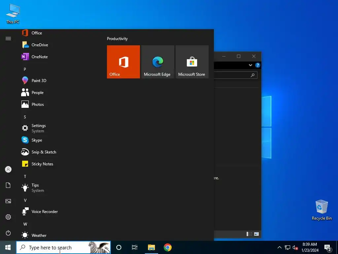This screenshot has width=338, height=254.
Task: Launch Google Chrome from the taskbar
Action: 167,247
